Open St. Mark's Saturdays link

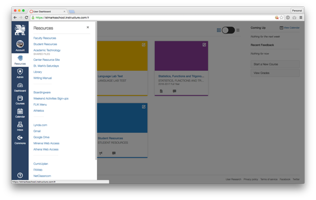click(46, 66)
